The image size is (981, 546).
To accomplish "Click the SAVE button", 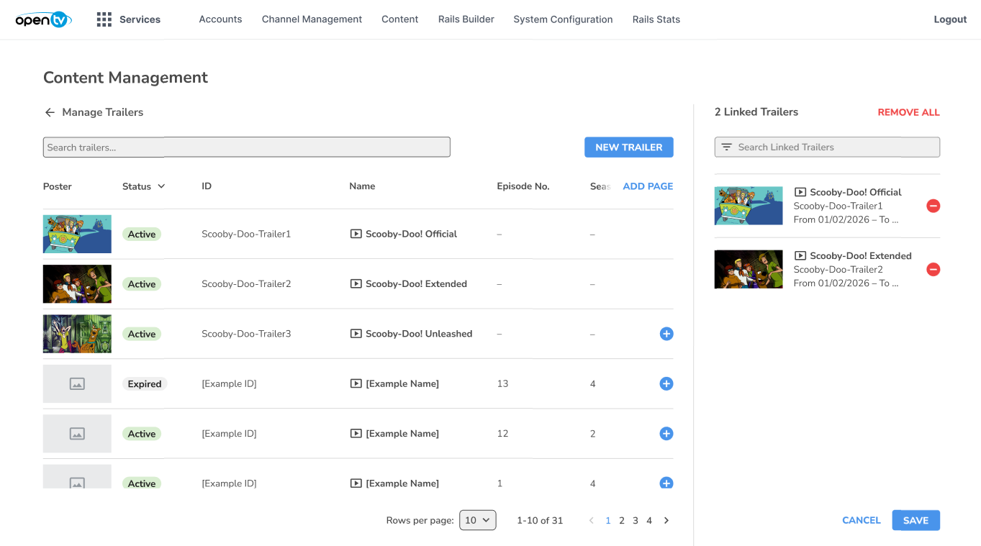I will click(x=916, y=520).
